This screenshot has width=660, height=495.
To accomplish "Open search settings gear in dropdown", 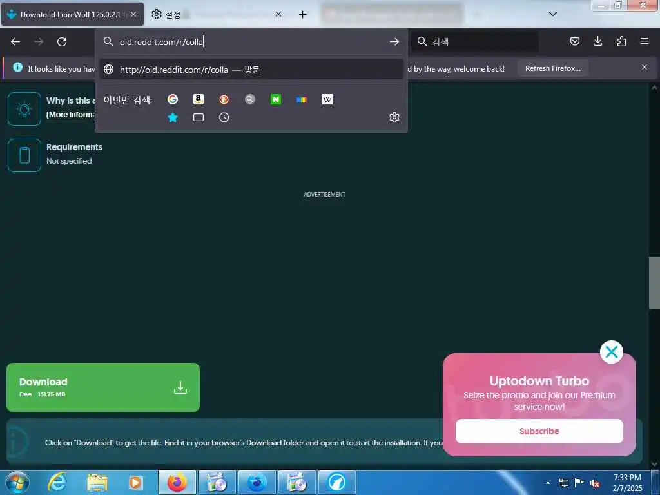I will tap(394, 117).
